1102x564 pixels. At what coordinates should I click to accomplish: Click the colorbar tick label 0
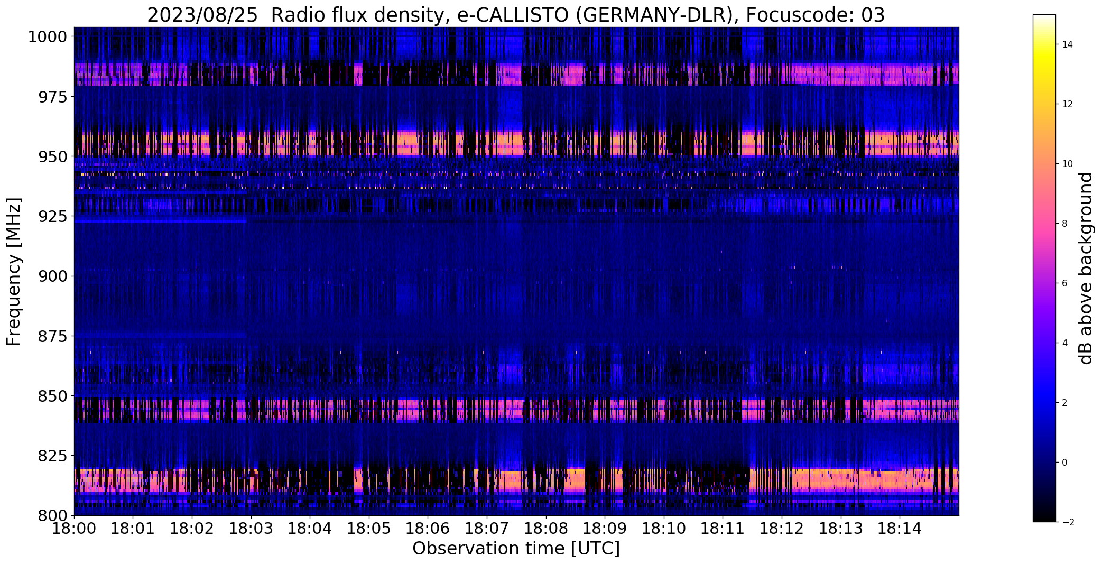1064,463
